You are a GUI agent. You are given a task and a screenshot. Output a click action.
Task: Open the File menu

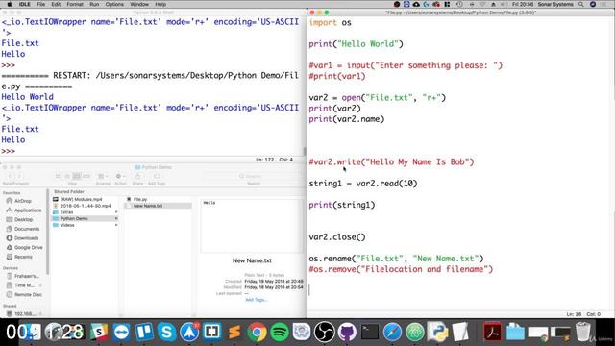tap(40, 4)
